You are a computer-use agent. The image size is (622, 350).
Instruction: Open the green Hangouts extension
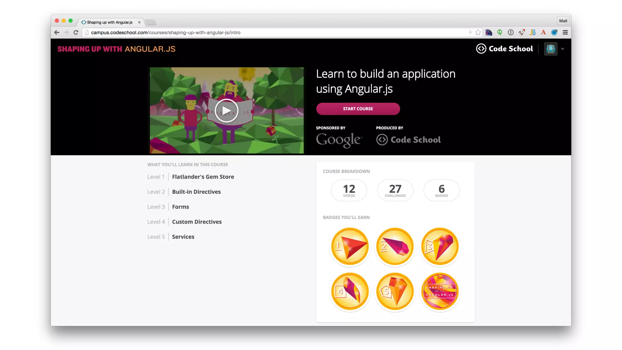point(500,33)
